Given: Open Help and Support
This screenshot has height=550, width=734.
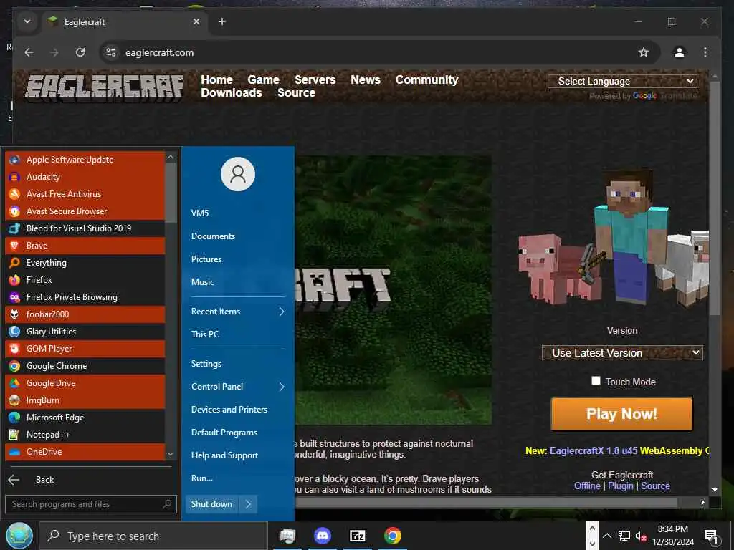Looking at the screenshot, I should (224, 455).
